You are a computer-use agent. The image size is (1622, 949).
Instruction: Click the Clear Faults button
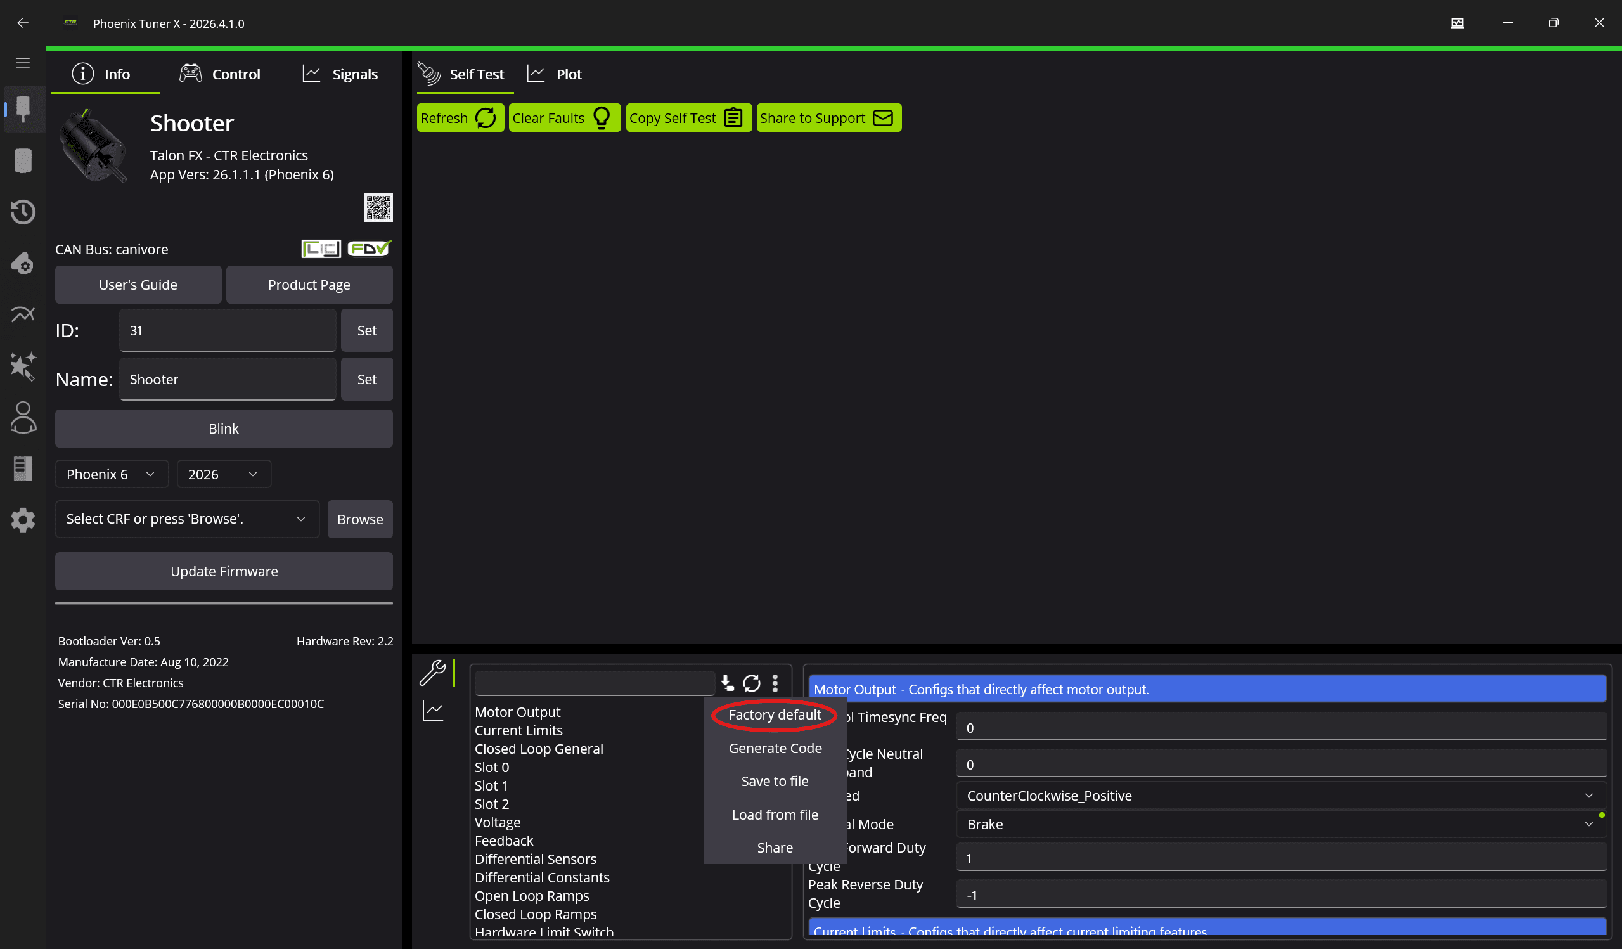[x=565, y=118]
